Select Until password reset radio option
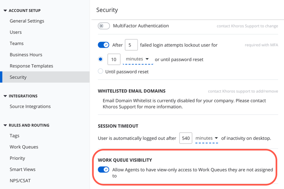Viewport: 284px width, 189px height. (100, 71)
